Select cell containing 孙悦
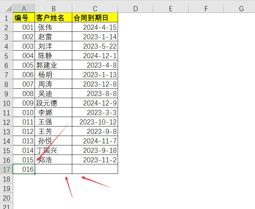The height and width of the screenshot is (209, 255). 54,141
